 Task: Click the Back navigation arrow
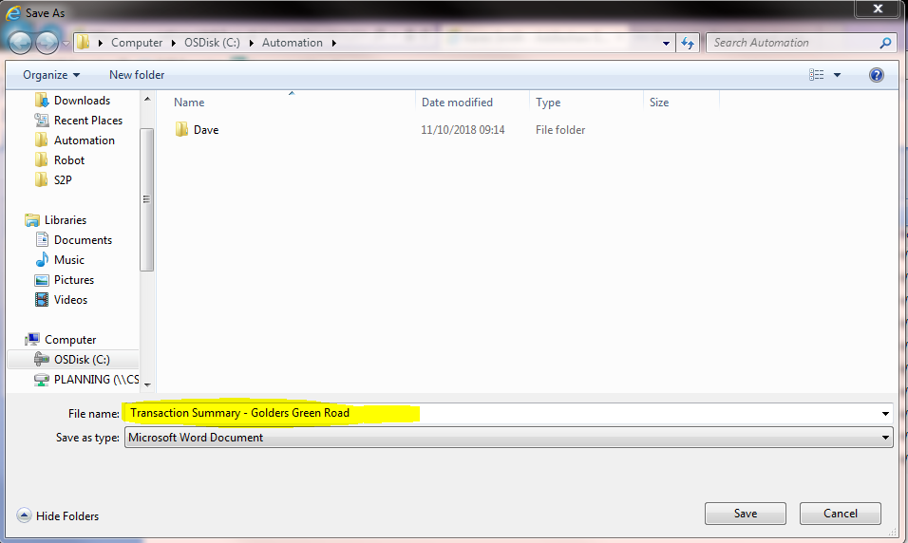[x=20, y=43]
